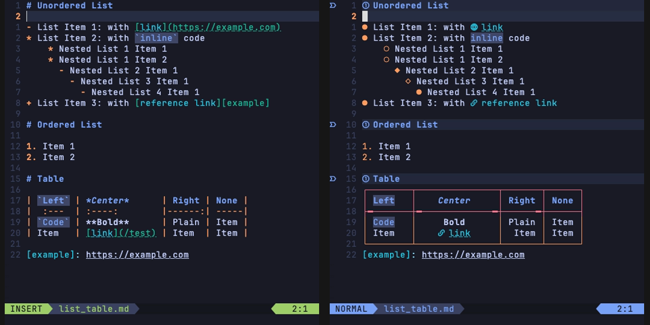The height and width of the screenshot is (325, 650).
Task: Click the filled diamond bullet of Nested List 2 Item 1
Action: (x=398, y=71)
